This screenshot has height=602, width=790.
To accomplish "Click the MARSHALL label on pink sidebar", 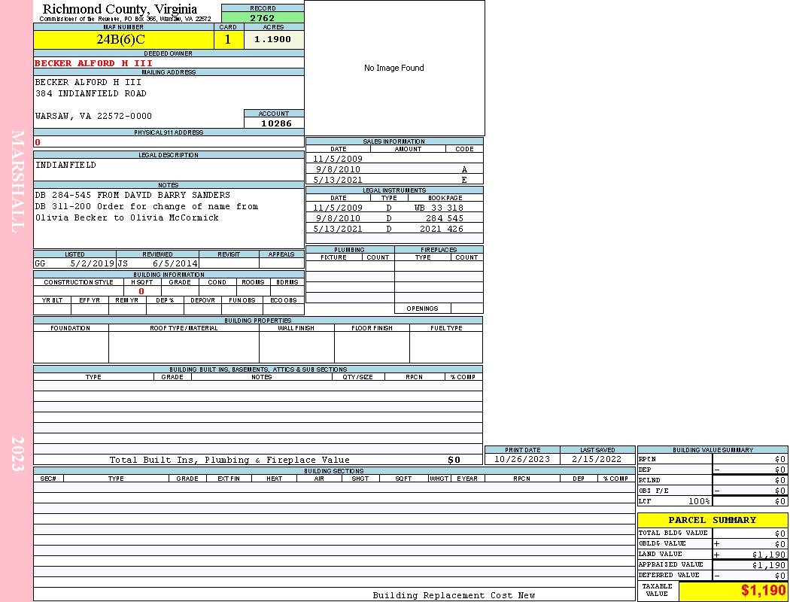I will click(18, 181).
